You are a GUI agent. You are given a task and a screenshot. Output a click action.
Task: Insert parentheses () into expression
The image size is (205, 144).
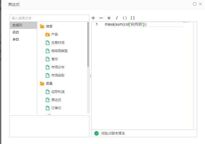tap(125, 18)
